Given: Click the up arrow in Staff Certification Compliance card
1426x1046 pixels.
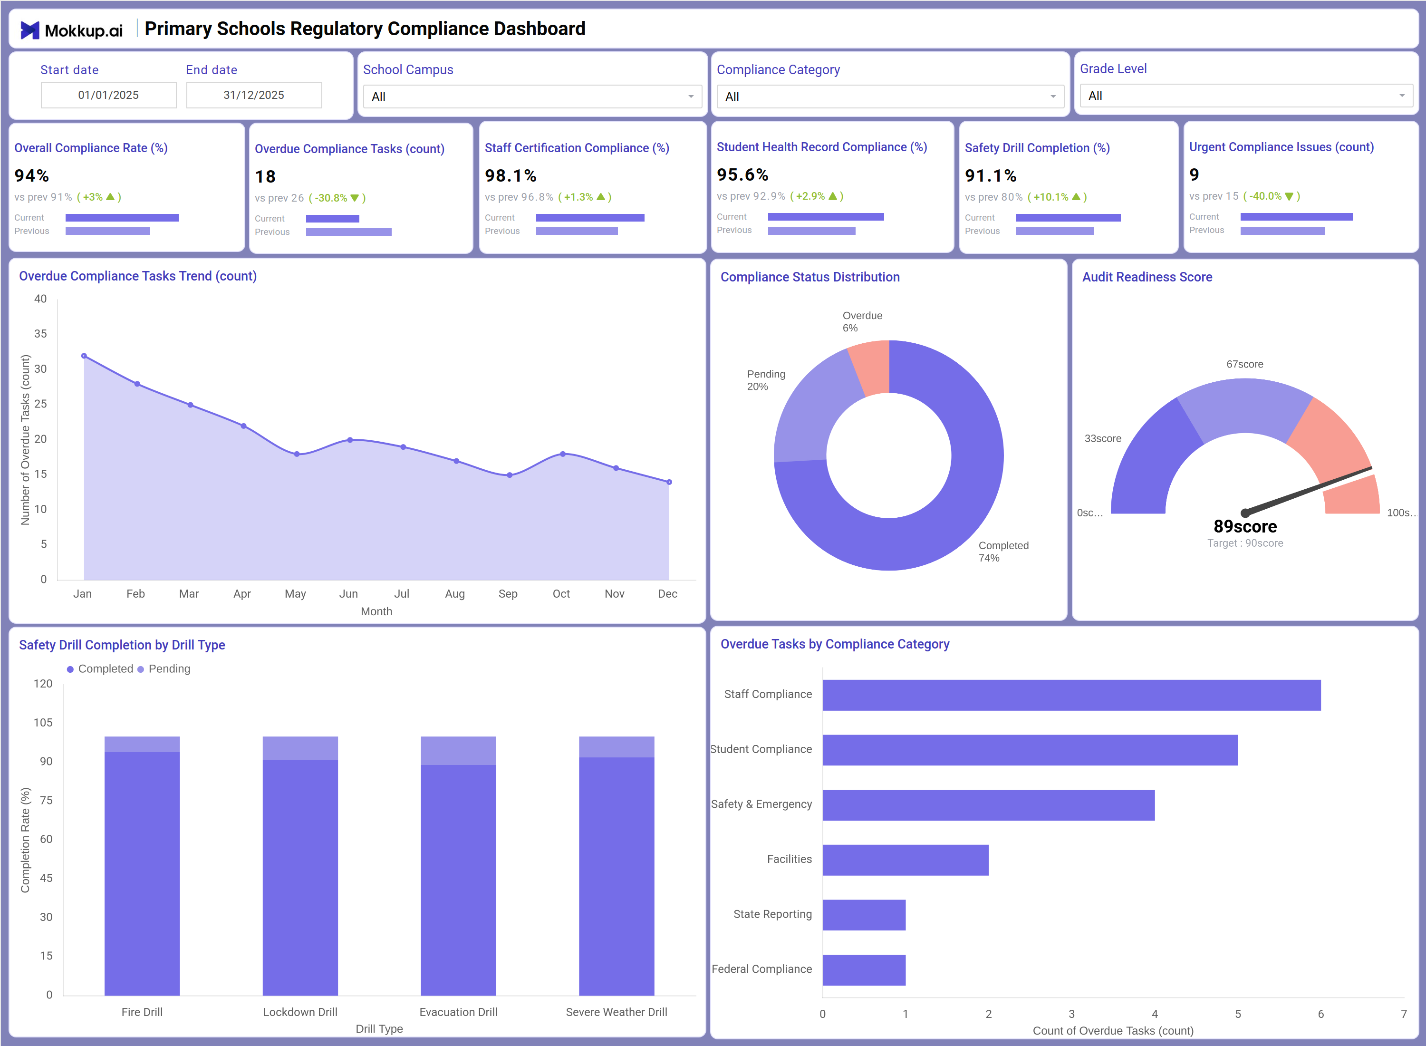Looking at the screenshot, I should pyautogui.click(x=601, y=197).
